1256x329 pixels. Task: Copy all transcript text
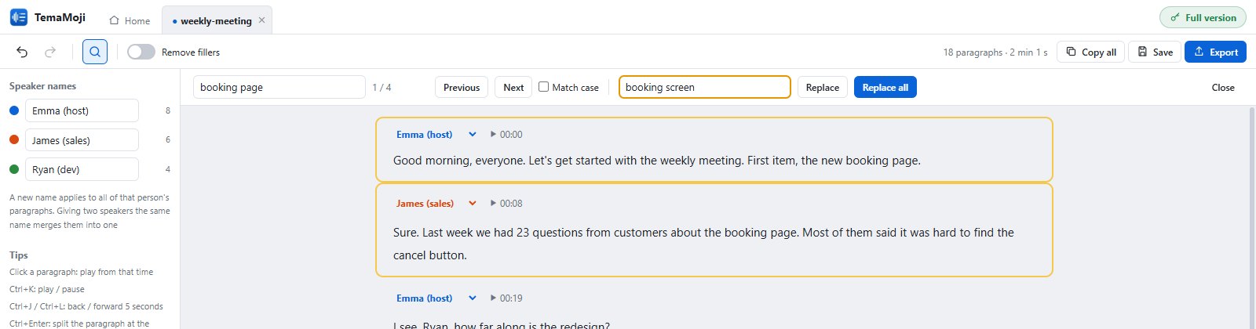click(1091, 52)
